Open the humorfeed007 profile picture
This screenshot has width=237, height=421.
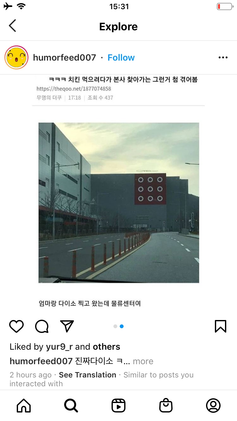(16, 57)
